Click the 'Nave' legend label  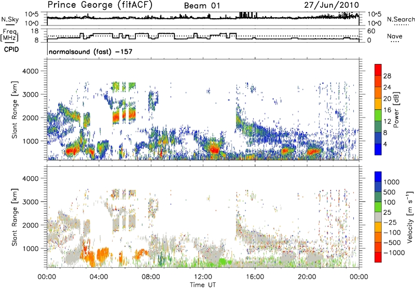(395, 36)
